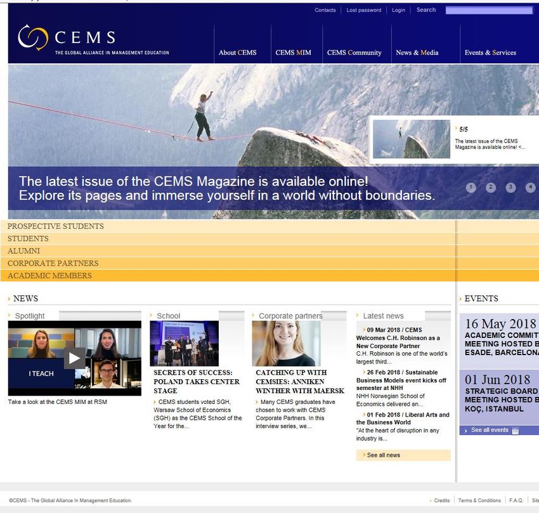Image resolution: width=539 pixels, height=513 pixels.
Task: Click the Lost password link
Action: [364, 10]
